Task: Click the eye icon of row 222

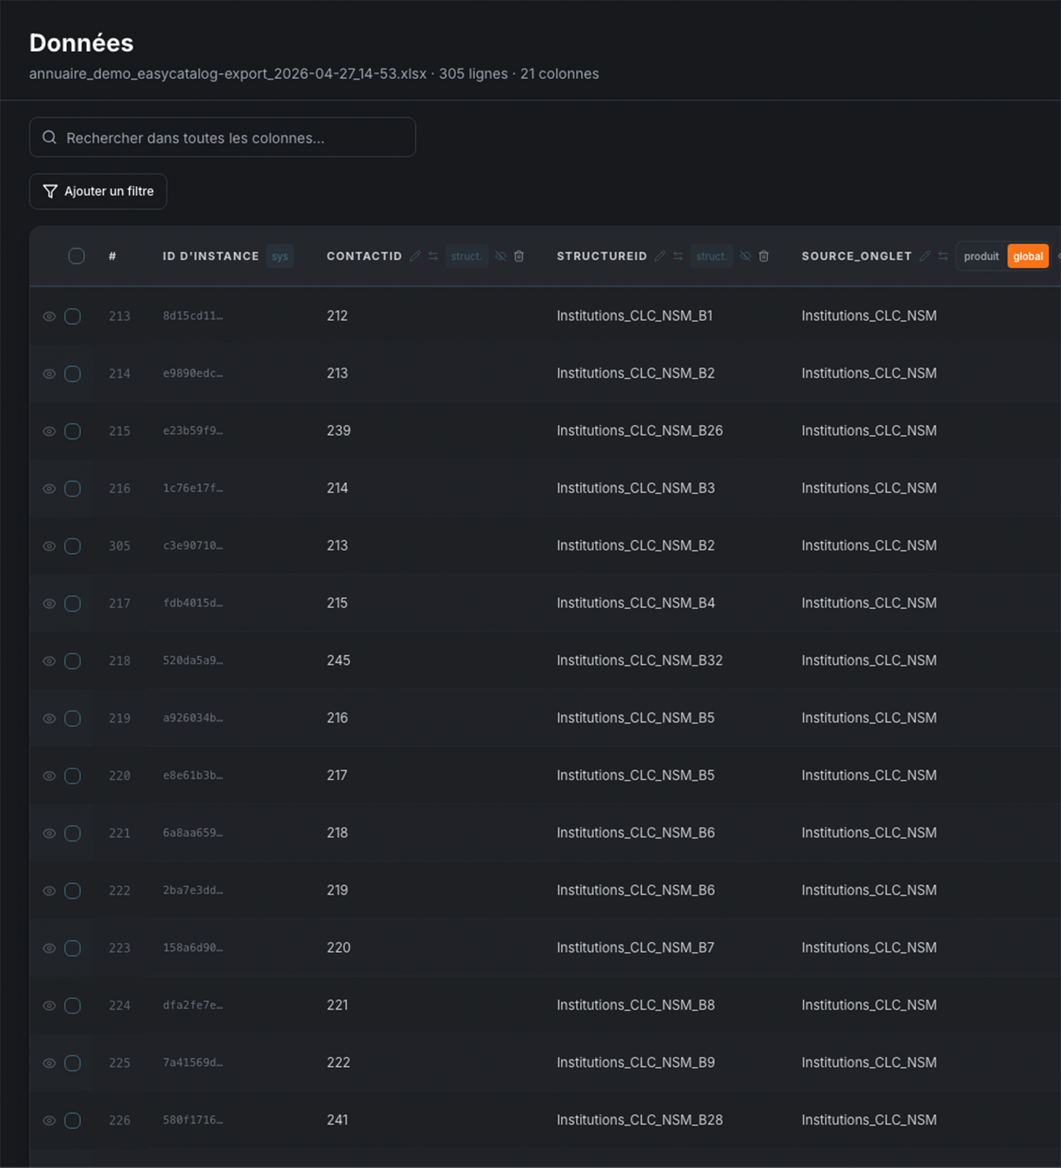Action: 49,891
